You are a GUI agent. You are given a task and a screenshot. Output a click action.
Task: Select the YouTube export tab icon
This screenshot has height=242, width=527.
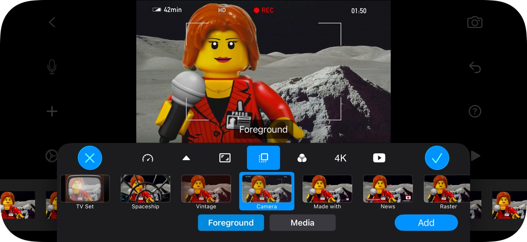tap(379, 158)
